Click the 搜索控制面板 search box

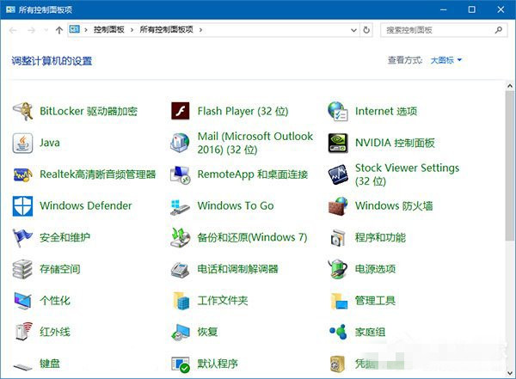pyautogui.click(x=437, y=29)
